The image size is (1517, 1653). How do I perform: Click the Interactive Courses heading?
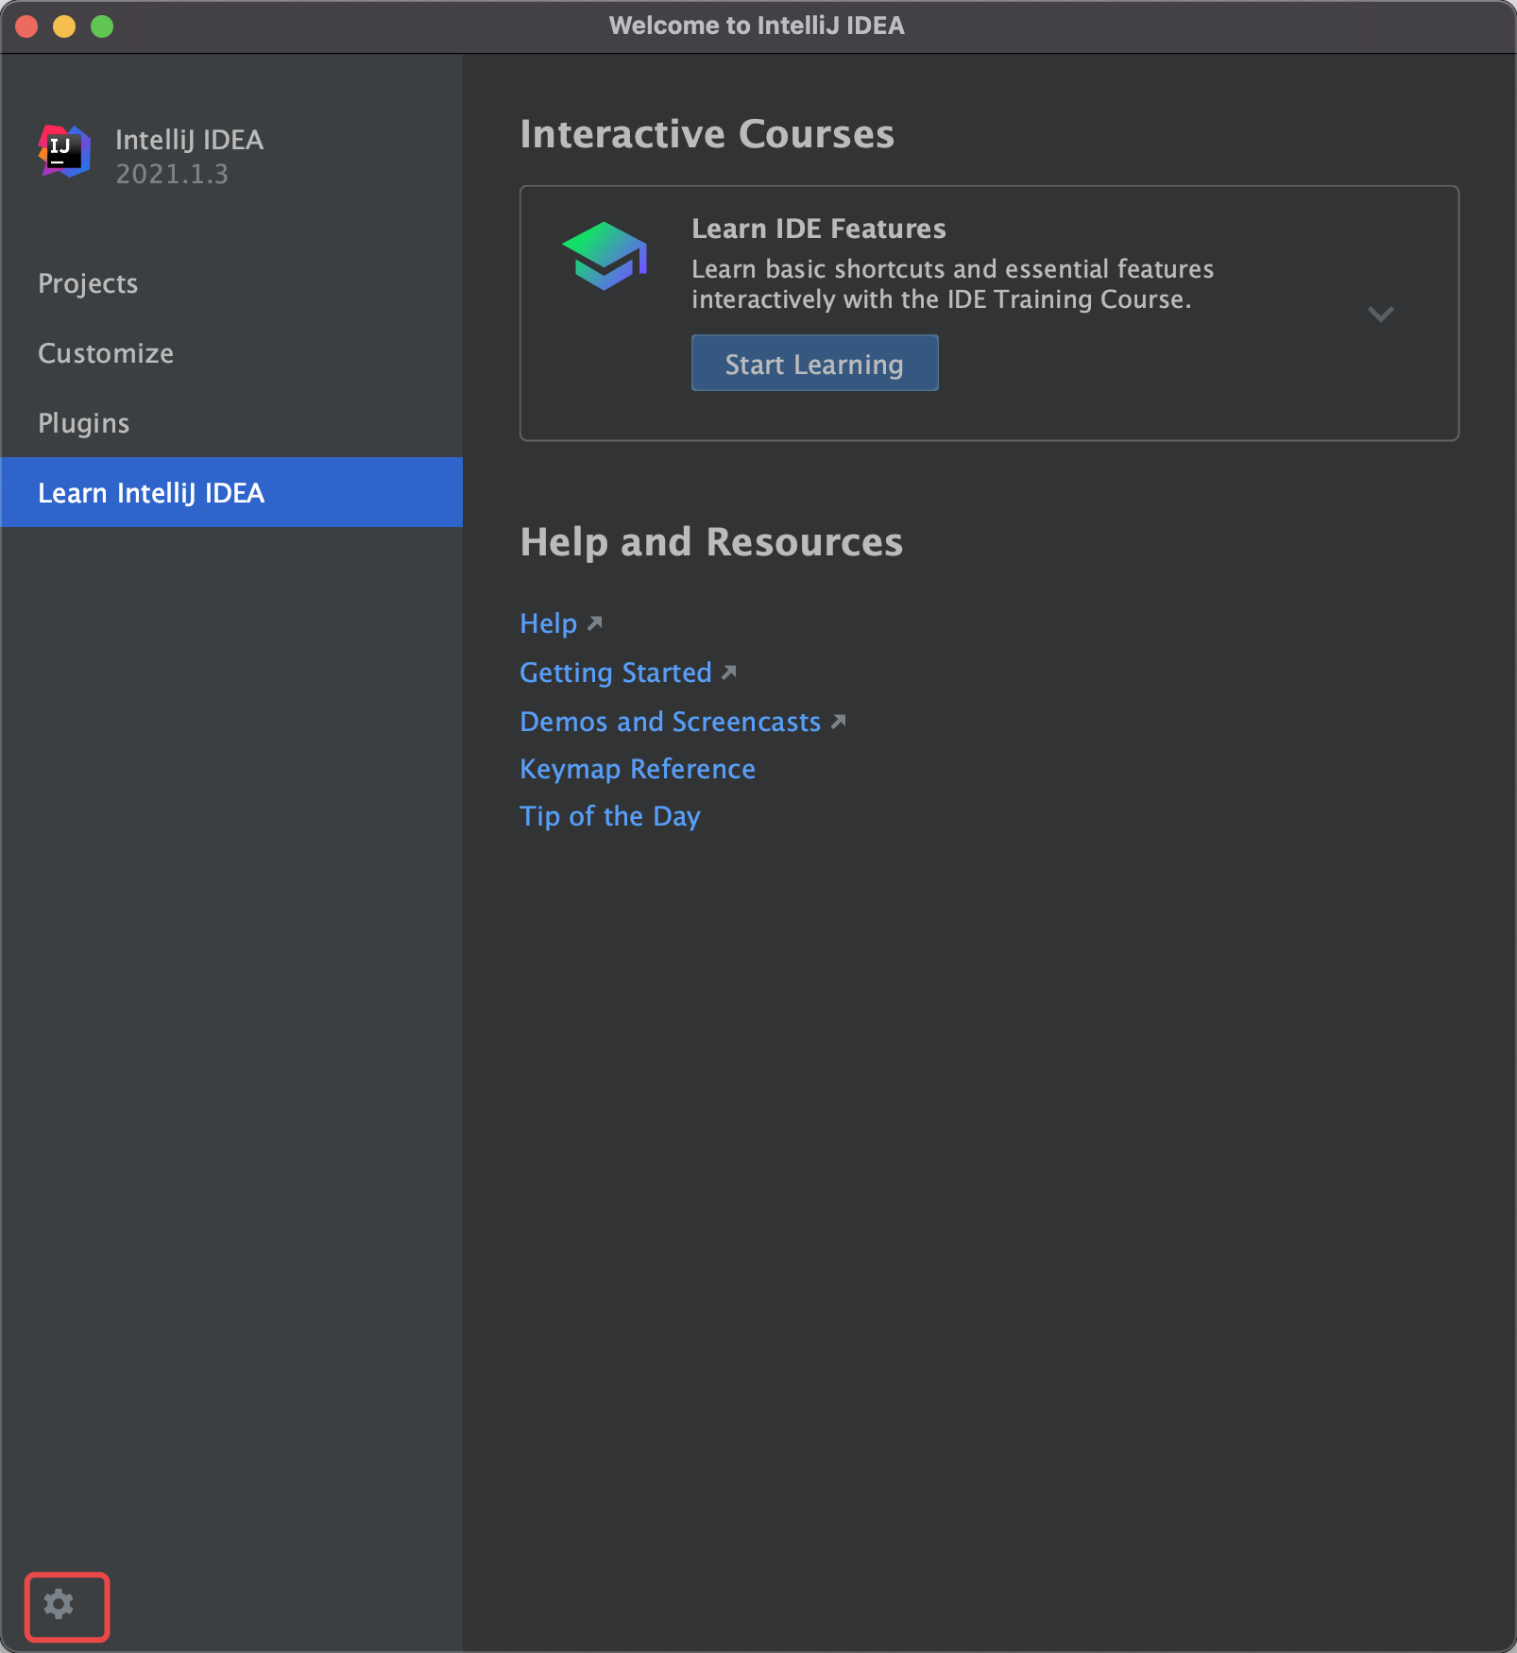tap(707, 134)
